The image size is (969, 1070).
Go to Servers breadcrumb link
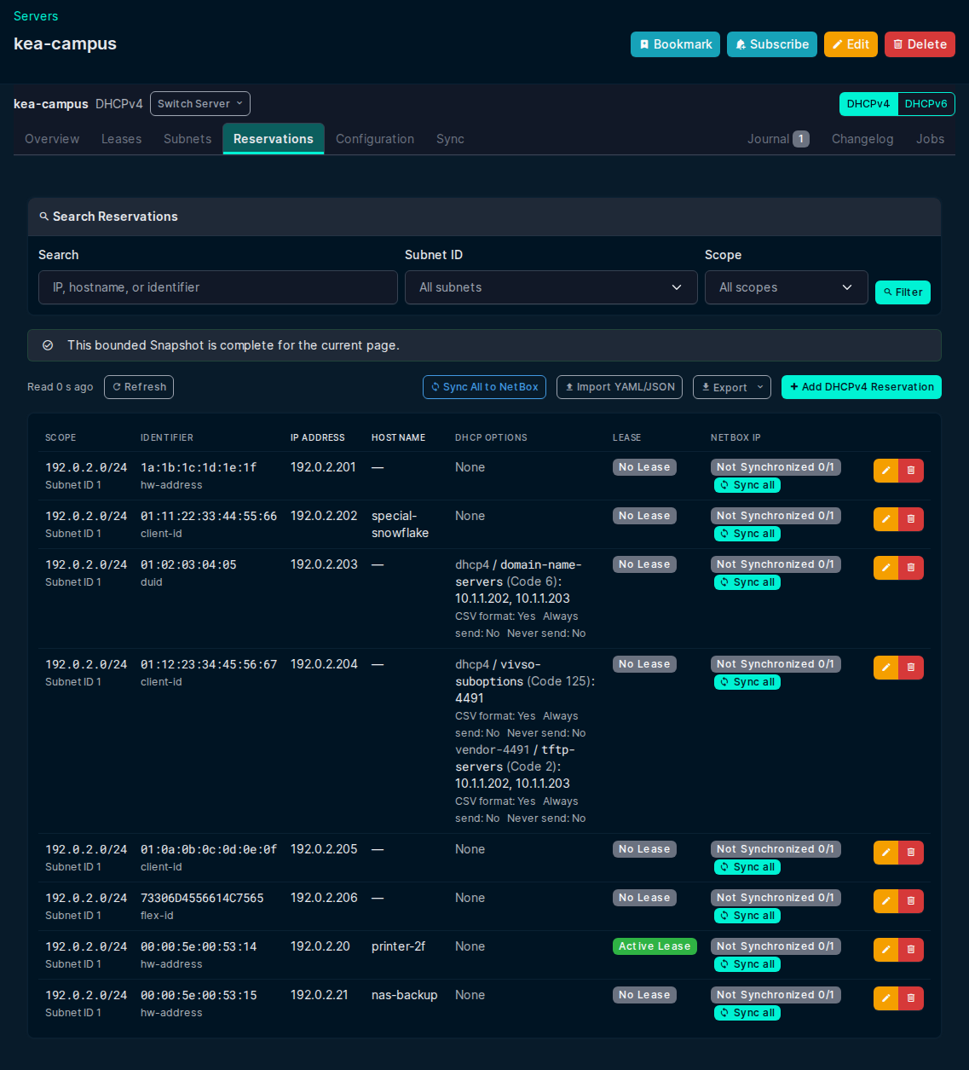pyautogui.click(x=36, y=16)
